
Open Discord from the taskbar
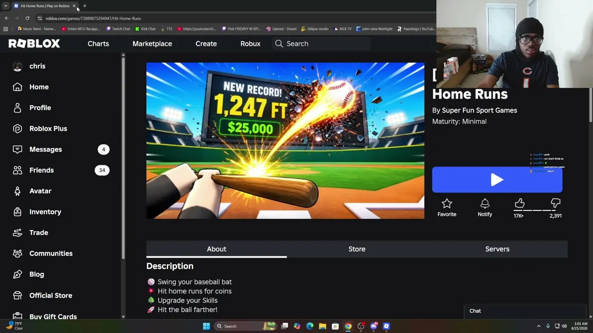point(373,326)
